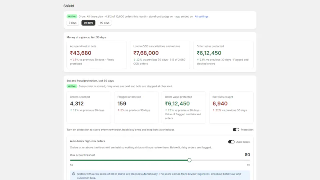Open the All settings link
The width and height of the screenshot is (320, 180).
coord(202,16)
